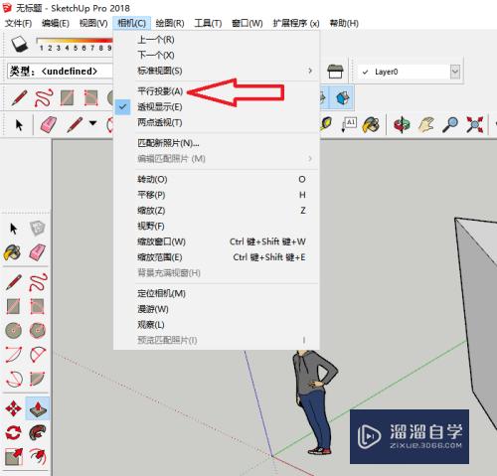Viewport: 497px width, 476px height.
Task: Choose the Scale tool in left toolbar
Action: click(13, 457)
